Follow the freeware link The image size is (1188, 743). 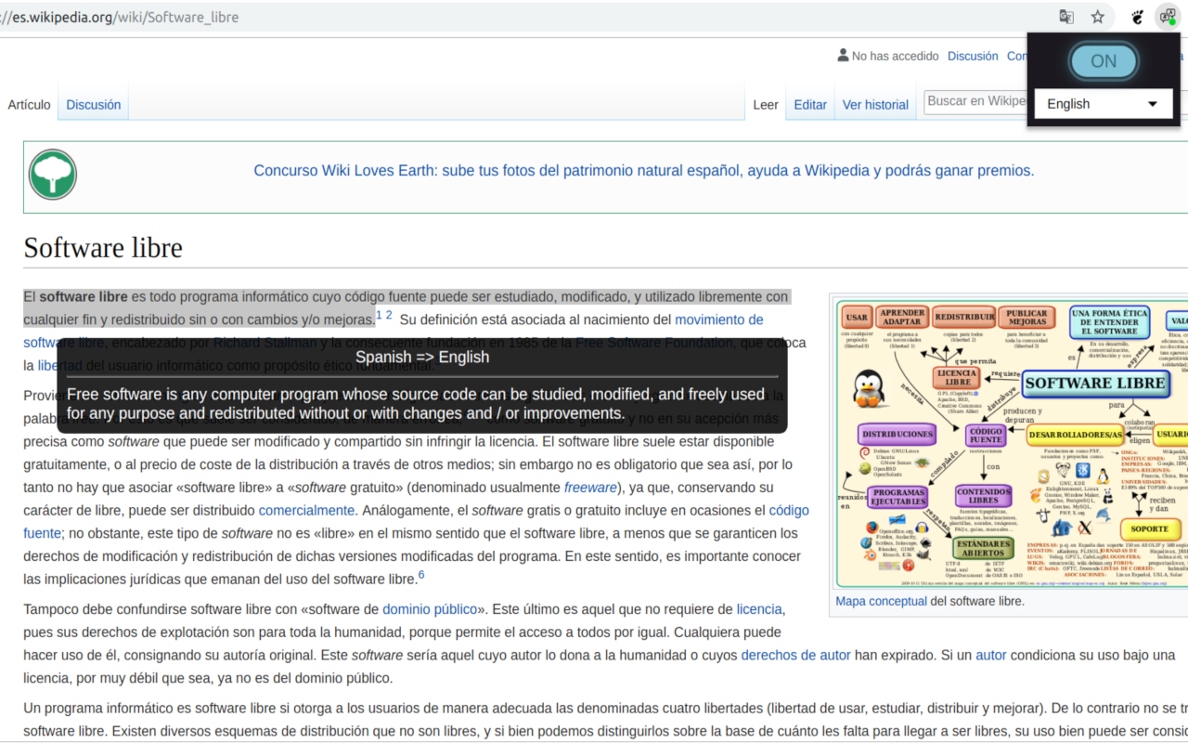click(x=590, y=488)
